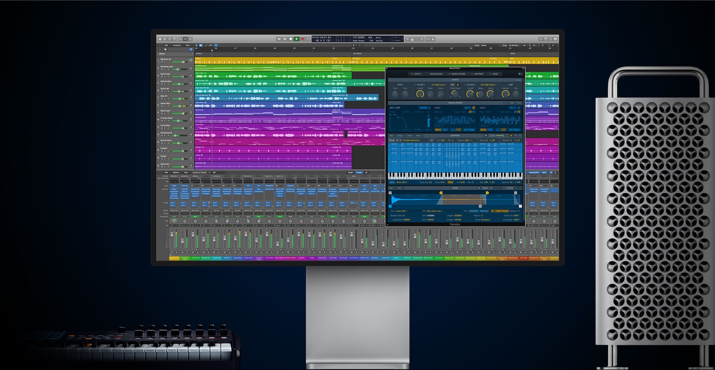This screenshot has width=715, height=370.
Task: Open the Mixer from the control bar
Action: click(x=185, y=39)
